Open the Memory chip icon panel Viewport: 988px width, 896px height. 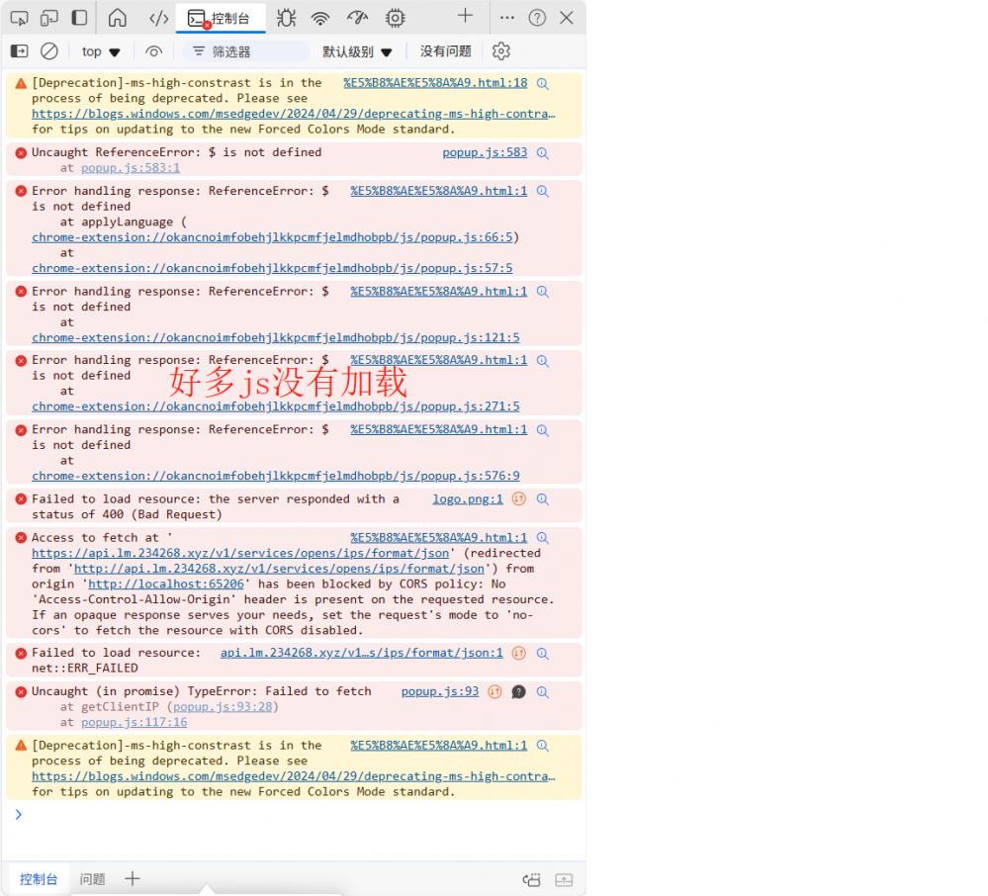tap(395, 18)
